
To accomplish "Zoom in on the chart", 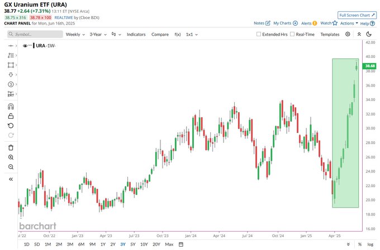I will (11, 157).
